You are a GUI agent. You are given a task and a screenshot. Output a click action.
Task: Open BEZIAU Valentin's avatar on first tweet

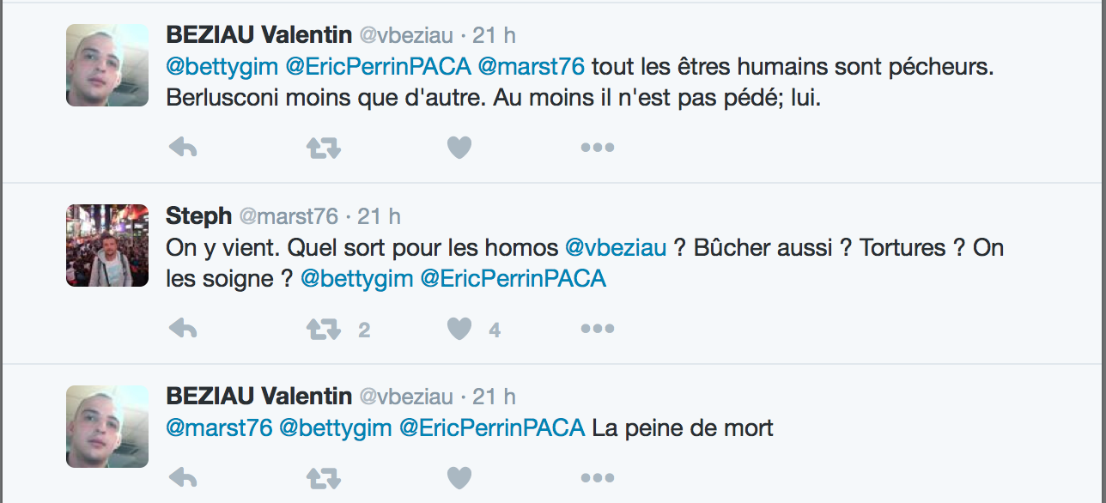(107, 65)
